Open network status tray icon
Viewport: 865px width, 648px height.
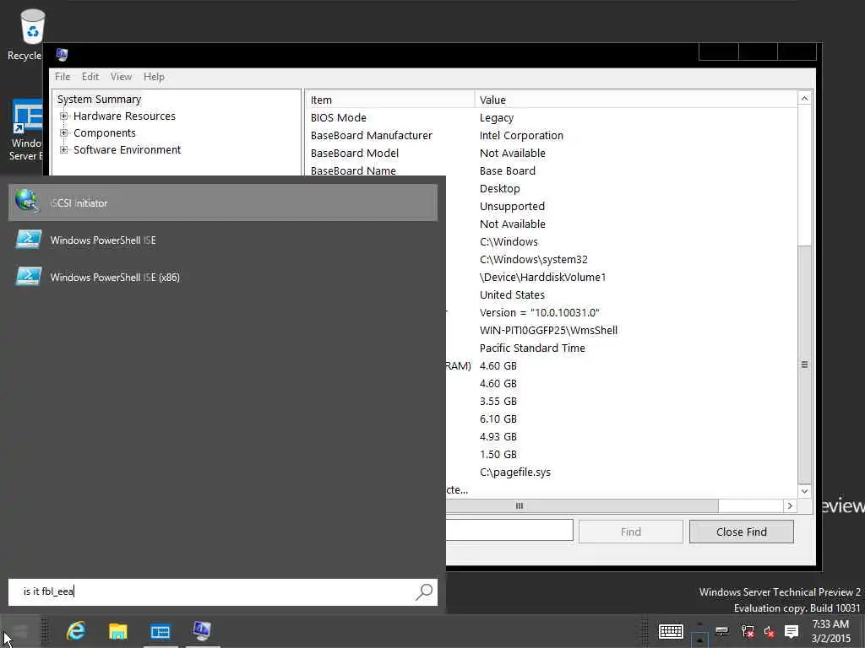click(748, 631)
